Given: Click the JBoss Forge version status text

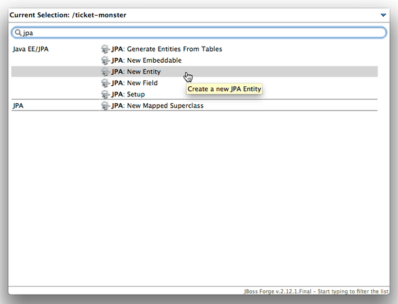Looking at the screenshot, I should pyautogui.click(x=316, y=292).
